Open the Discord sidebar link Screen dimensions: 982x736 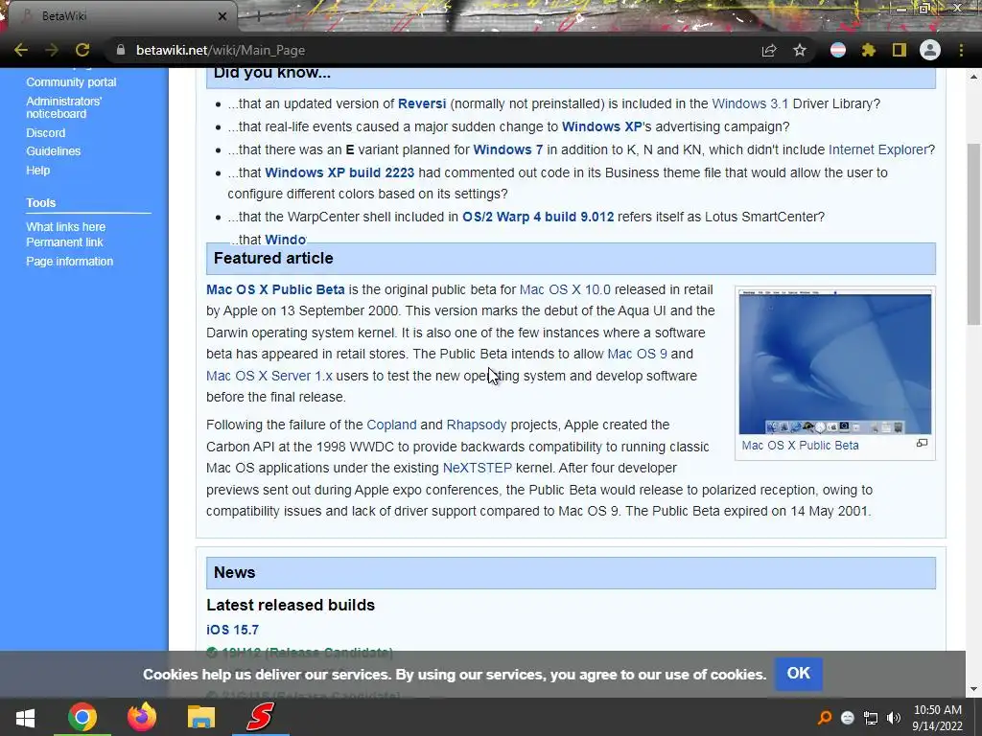[46, 132]
